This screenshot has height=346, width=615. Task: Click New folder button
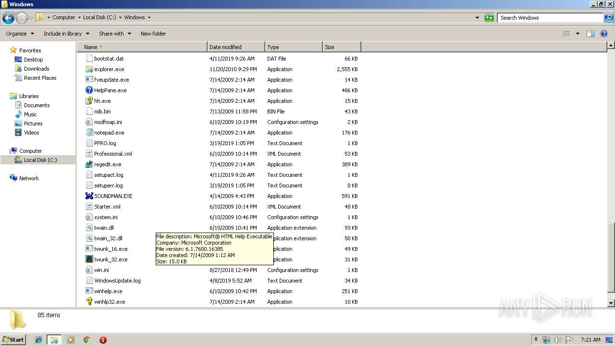153,34
